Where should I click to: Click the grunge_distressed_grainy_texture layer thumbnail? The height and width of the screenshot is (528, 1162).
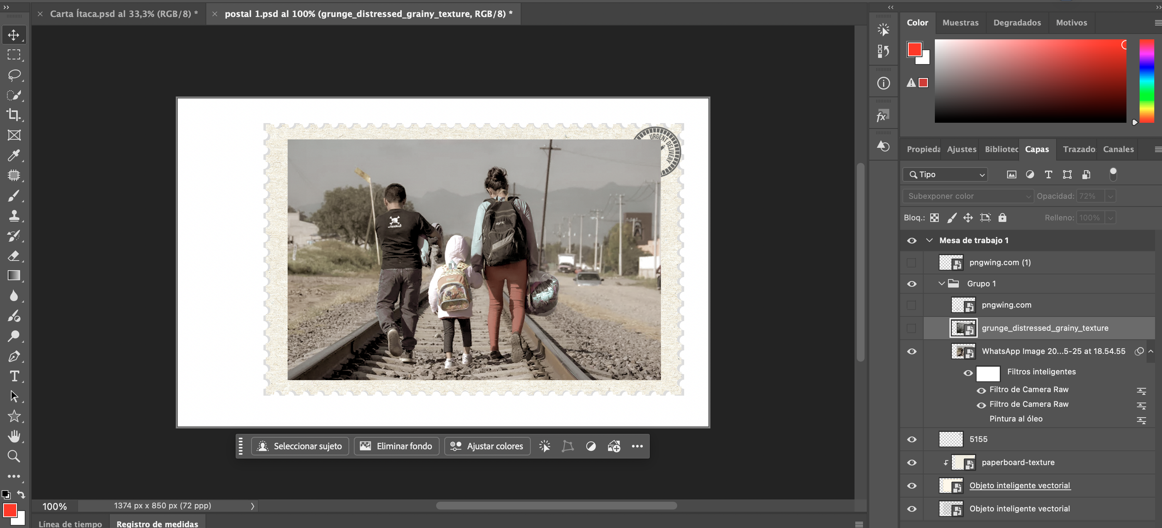click(x=963, y=328)
